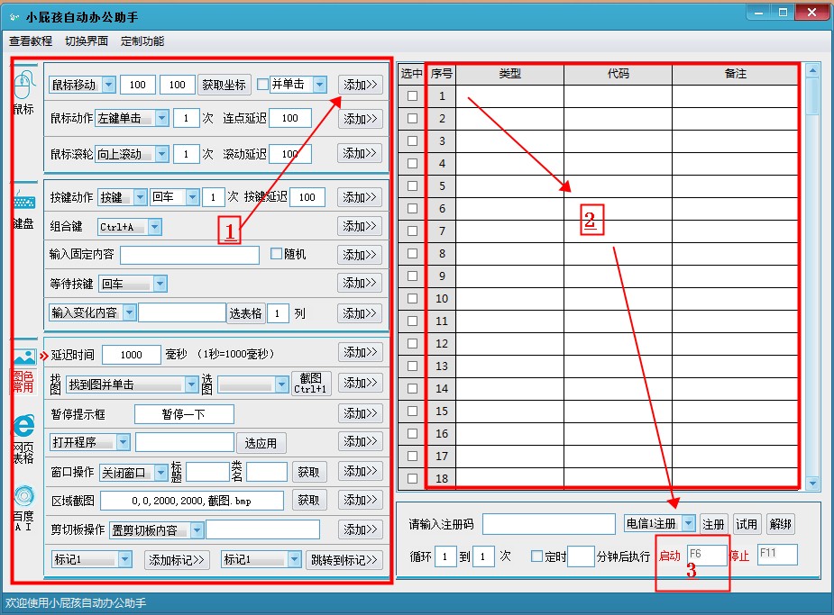Click the 获取坐标 button
This screenshot has width=834, height=615.
[x=224, y=85]
